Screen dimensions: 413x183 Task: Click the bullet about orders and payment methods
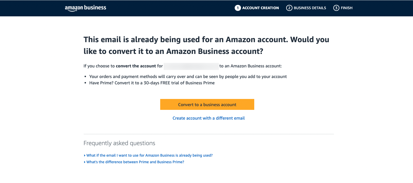click(x=188, y=77)
